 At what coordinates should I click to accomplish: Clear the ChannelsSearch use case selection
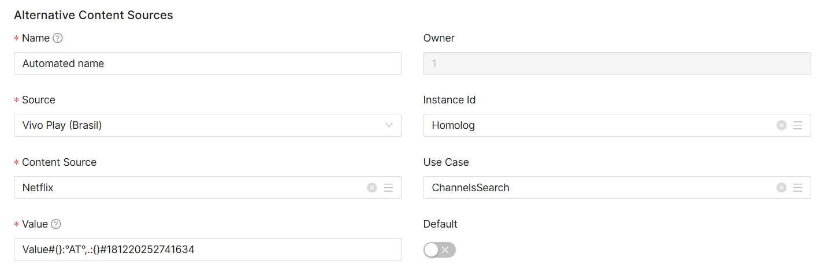tap(781, 188)
